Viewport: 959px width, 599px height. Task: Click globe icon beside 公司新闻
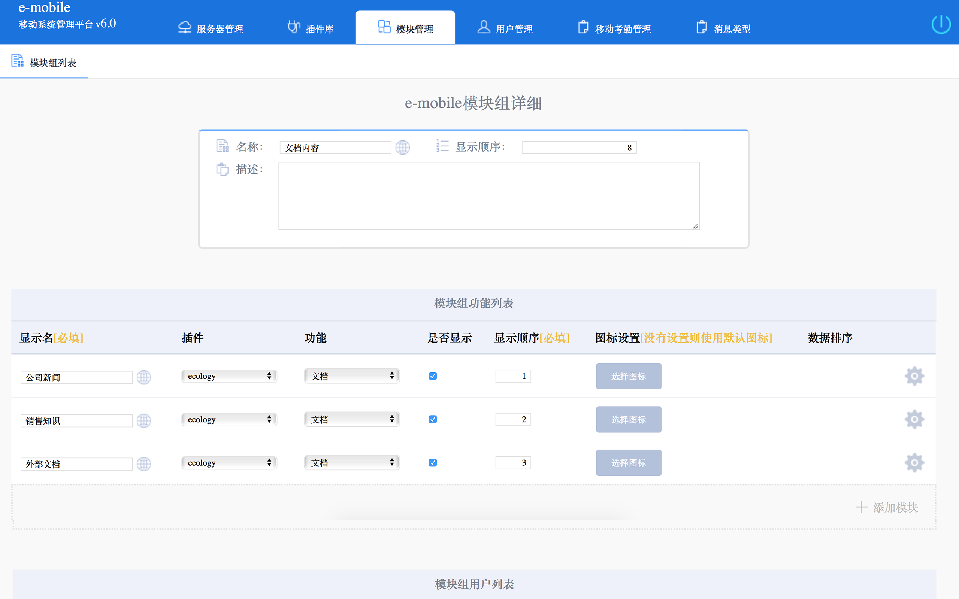(x=144, y=377)
